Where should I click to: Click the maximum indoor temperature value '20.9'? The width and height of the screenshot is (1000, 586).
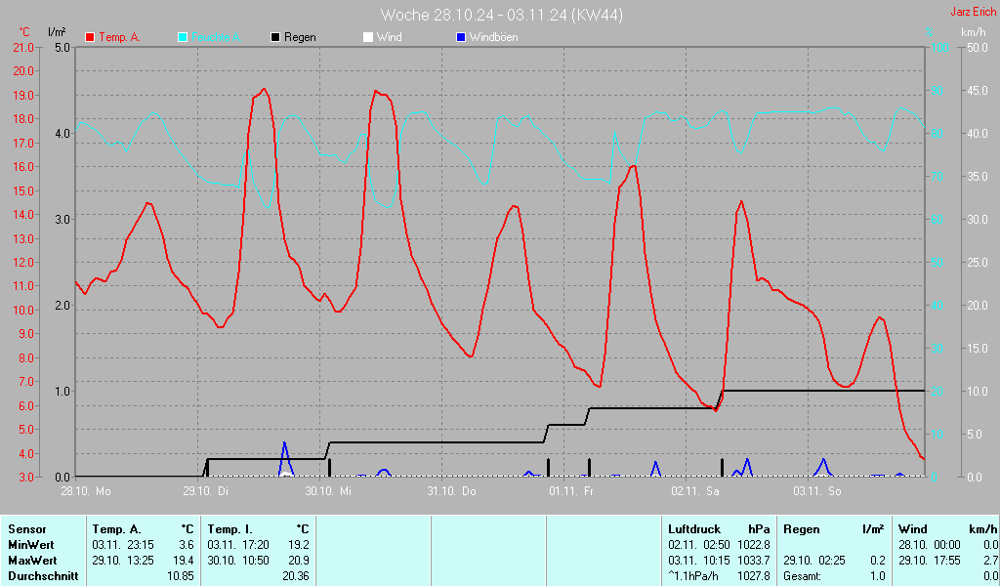point(299,561)
